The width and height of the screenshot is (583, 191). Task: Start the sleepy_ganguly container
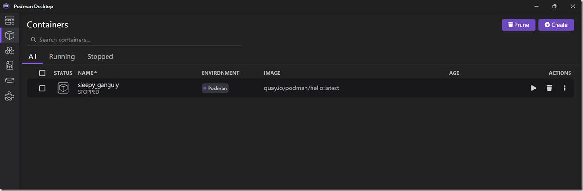(x=534, y=88)
